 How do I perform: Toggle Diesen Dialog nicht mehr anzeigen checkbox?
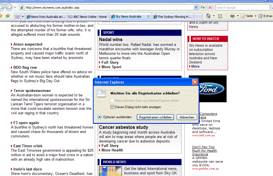coord(112,107)
